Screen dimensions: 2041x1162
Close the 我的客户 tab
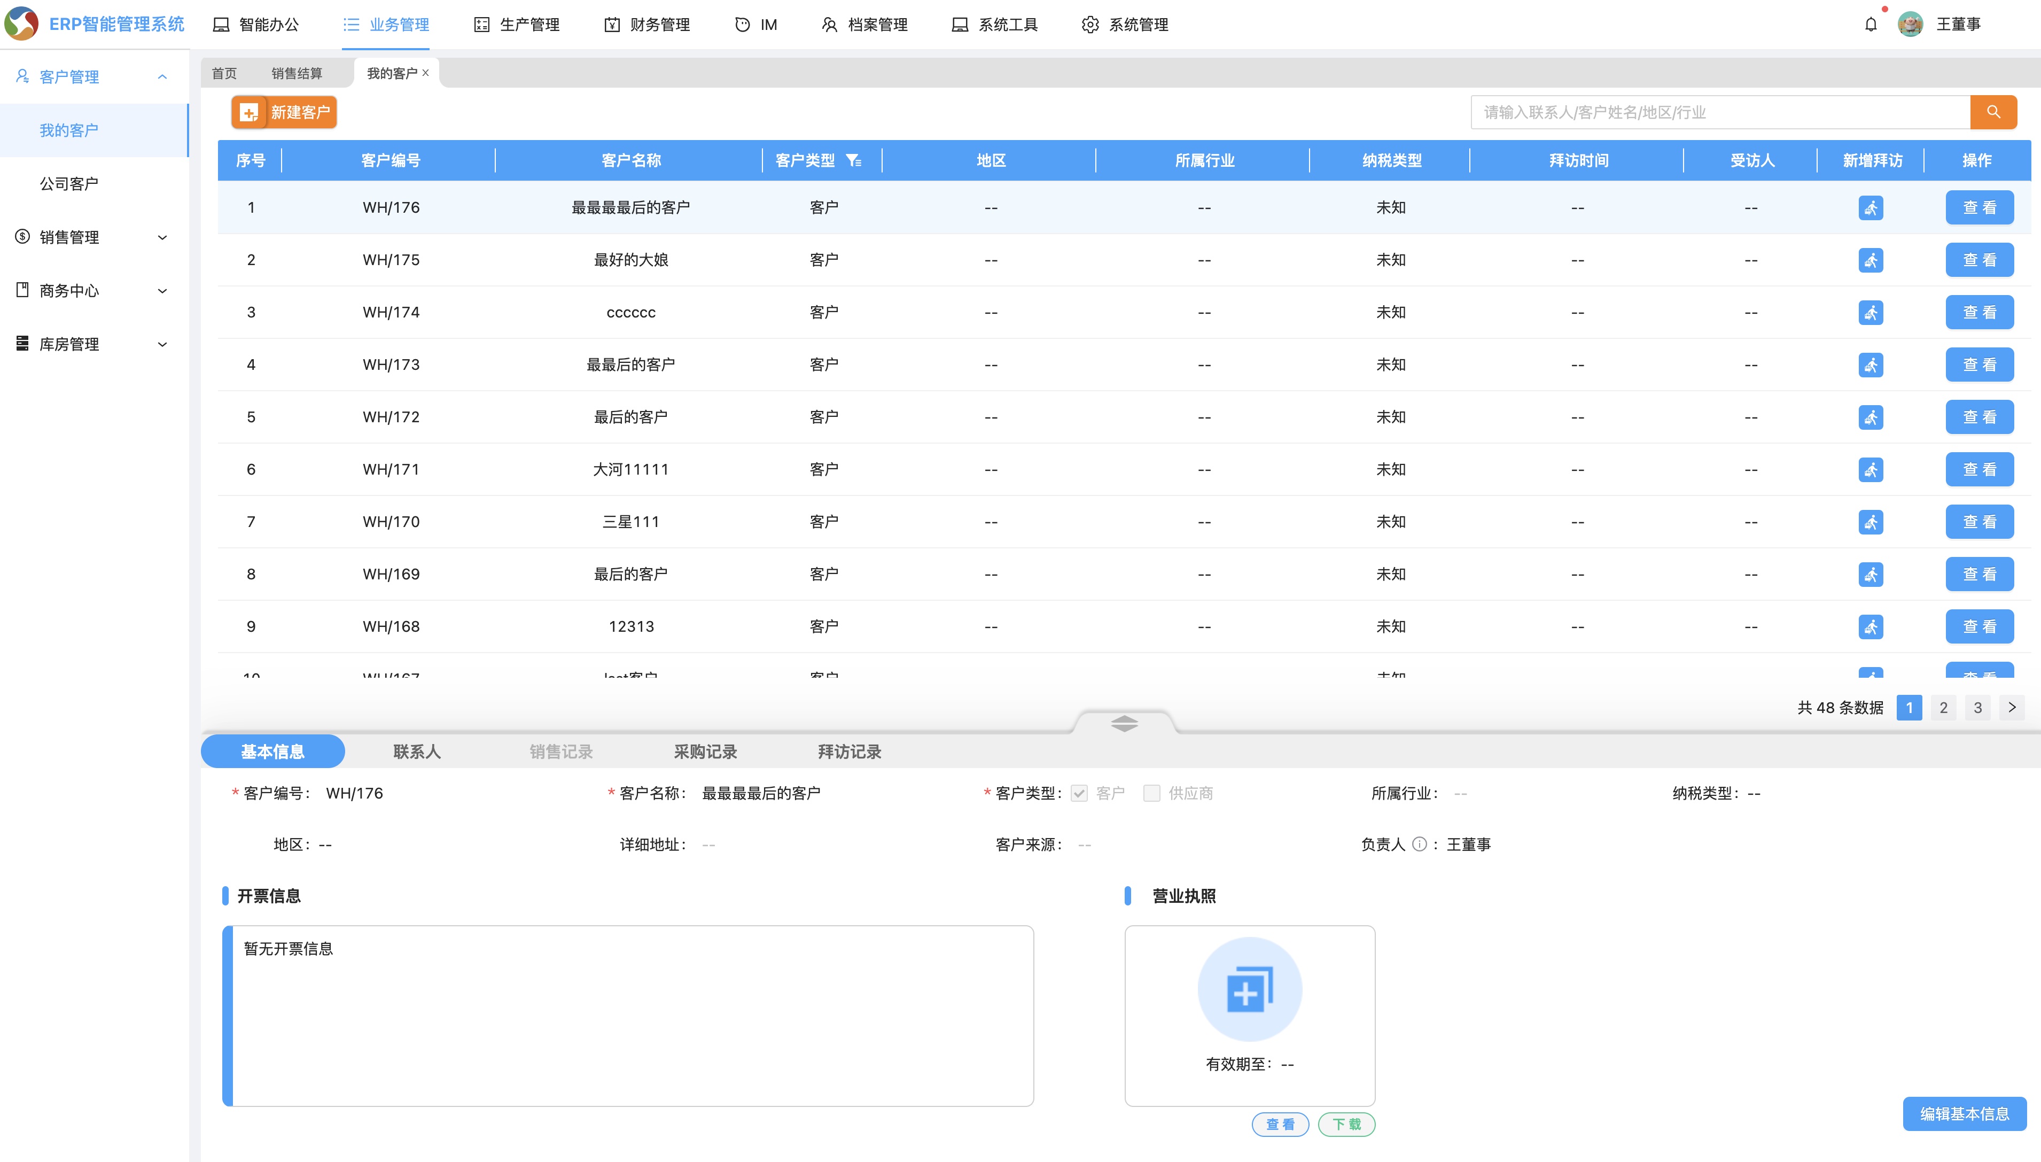[426, 73]
